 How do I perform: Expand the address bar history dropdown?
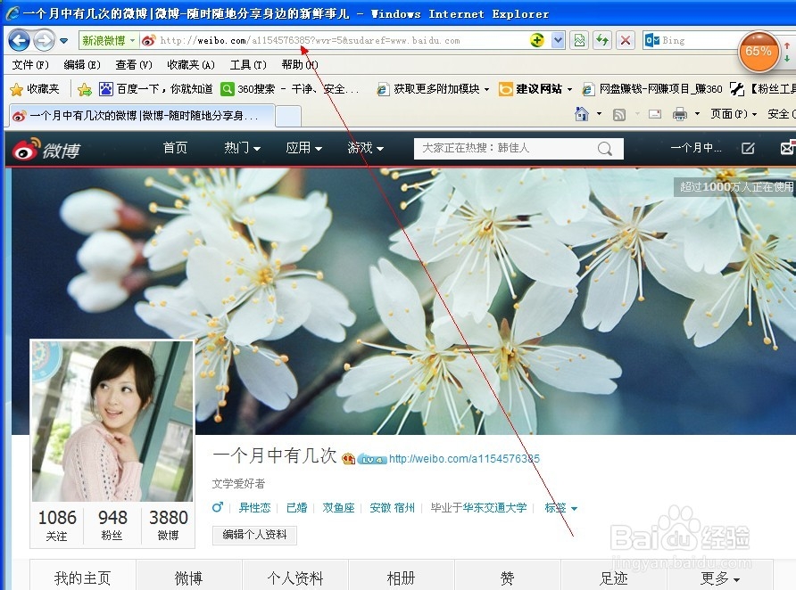[558, 40]
